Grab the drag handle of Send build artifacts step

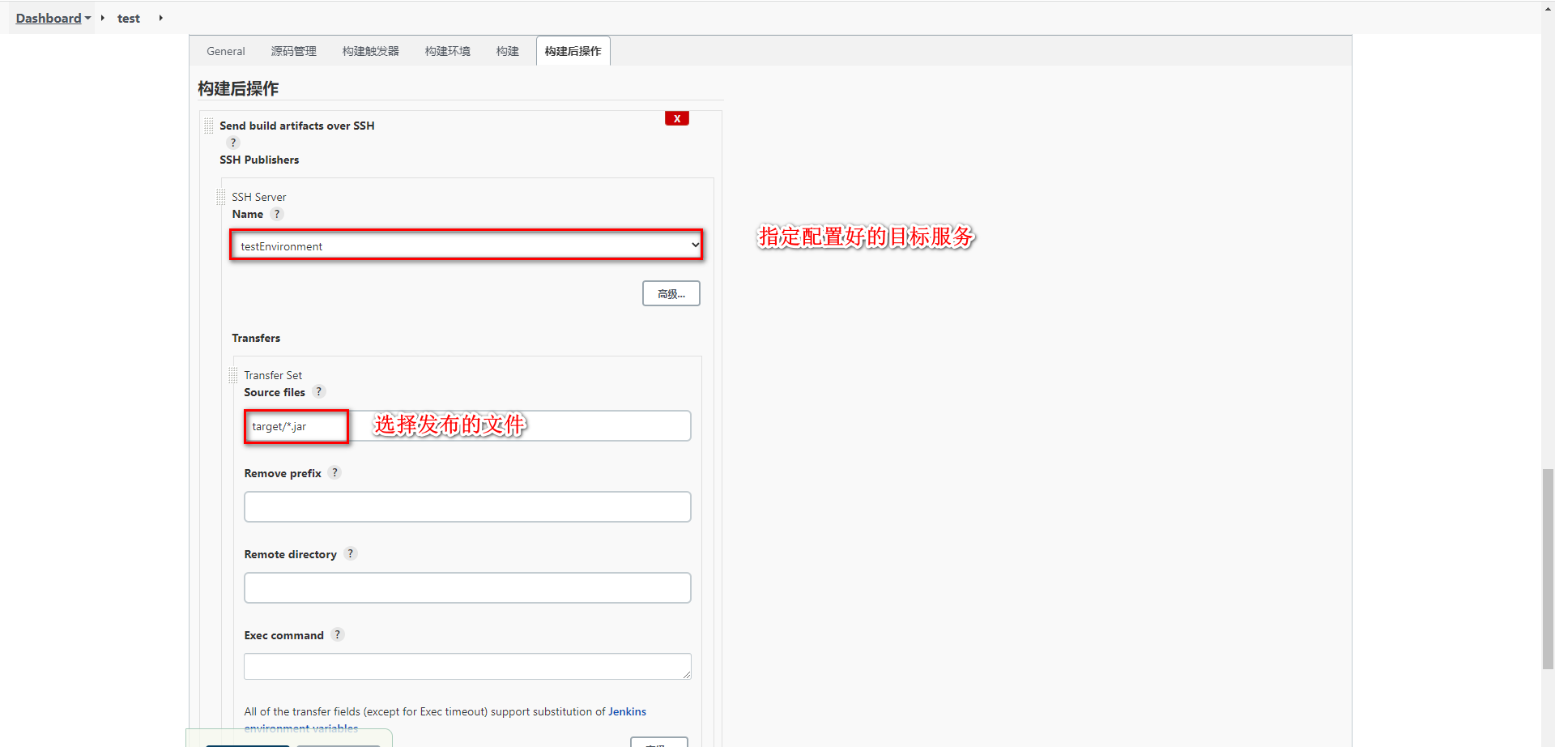coord(209,126)
